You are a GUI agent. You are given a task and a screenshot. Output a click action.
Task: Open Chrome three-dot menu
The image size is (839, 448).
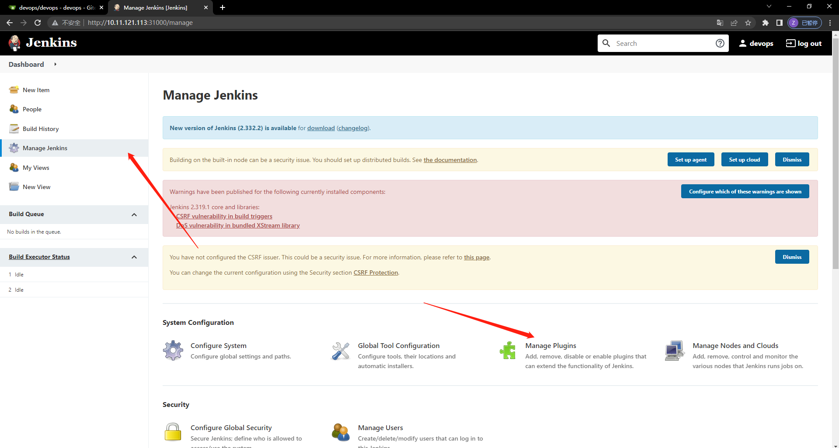coord(830,23)
